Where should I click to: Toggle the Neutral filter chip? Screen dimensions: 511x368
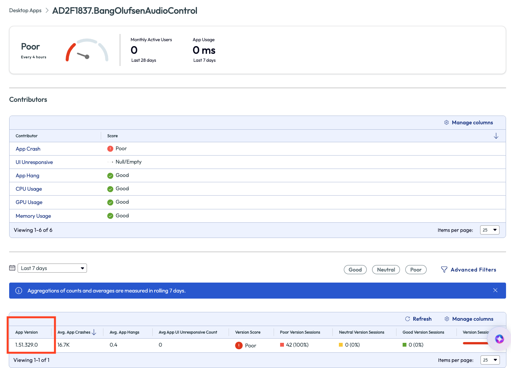coord(386,270)
